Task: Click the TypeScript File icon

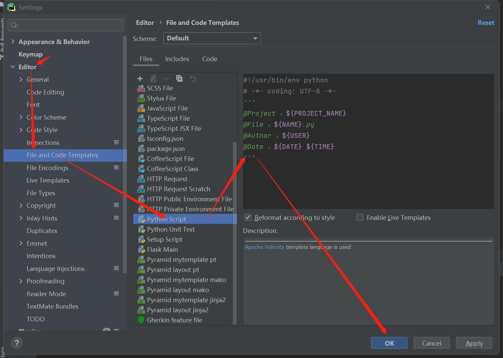Action: (141, 119)
